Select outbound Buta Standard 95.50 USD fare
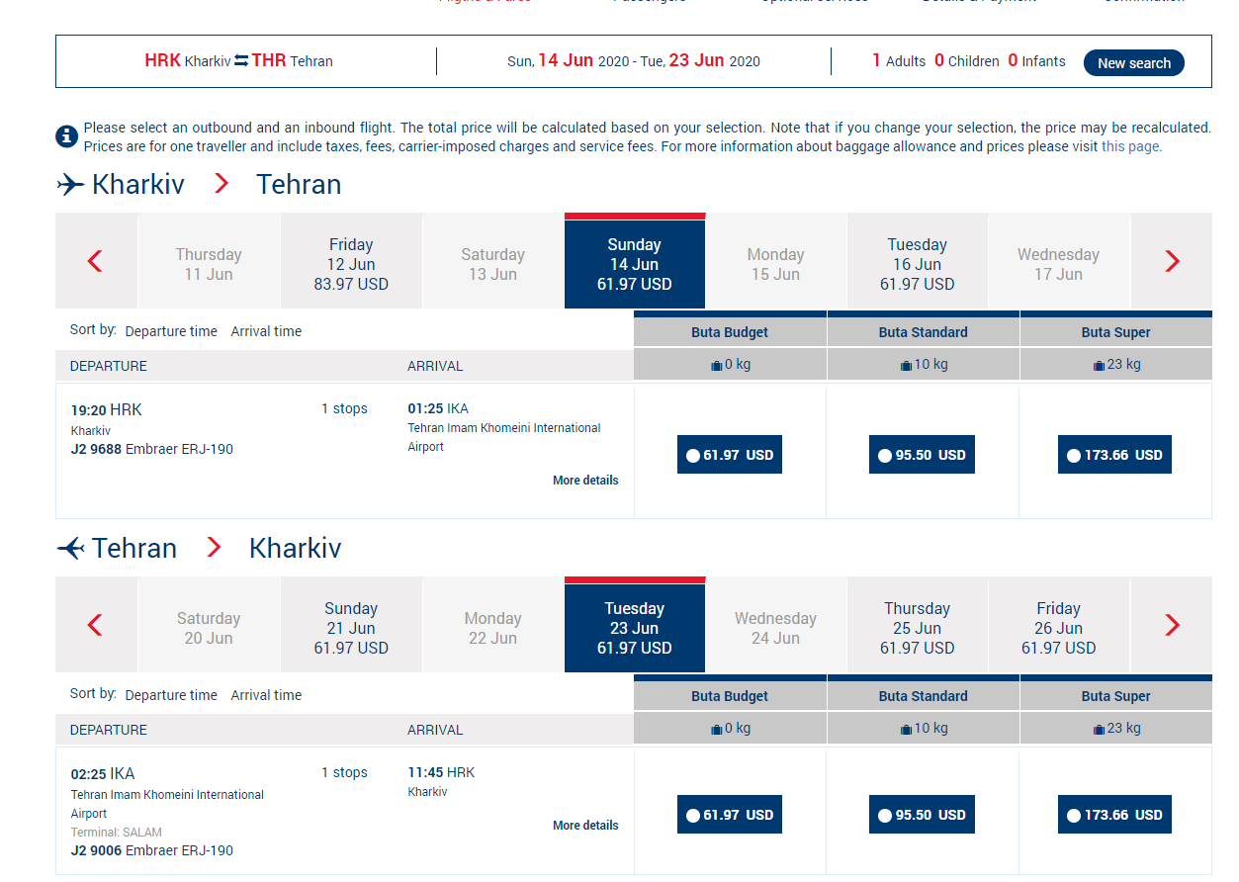The image size is (1239, 882). pos(922,455)
